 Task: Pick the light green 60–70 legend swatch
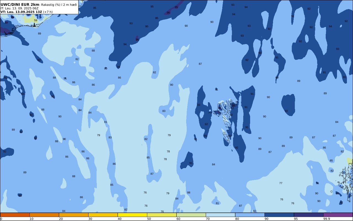[x=191, y=215]
